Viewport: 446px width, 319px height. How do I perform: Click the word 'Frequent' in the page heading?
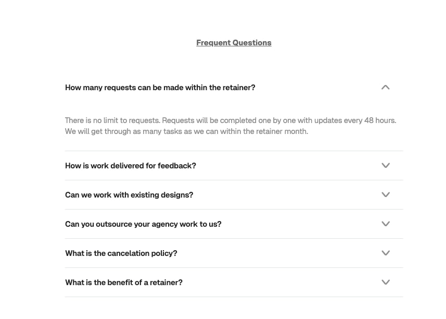tap(213, 43)
